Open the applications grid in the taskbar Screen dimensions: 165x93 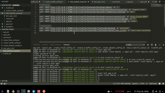[2, 91]
